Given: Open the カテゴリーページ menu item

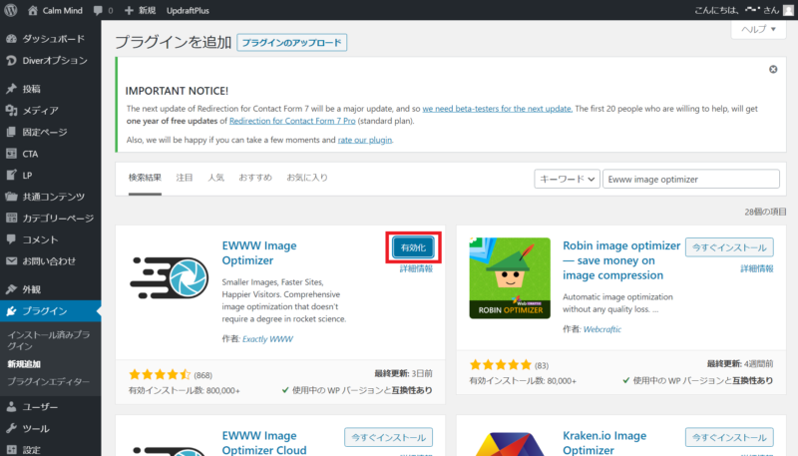Looking at the screenshot, I should click(x=58, y=219).
